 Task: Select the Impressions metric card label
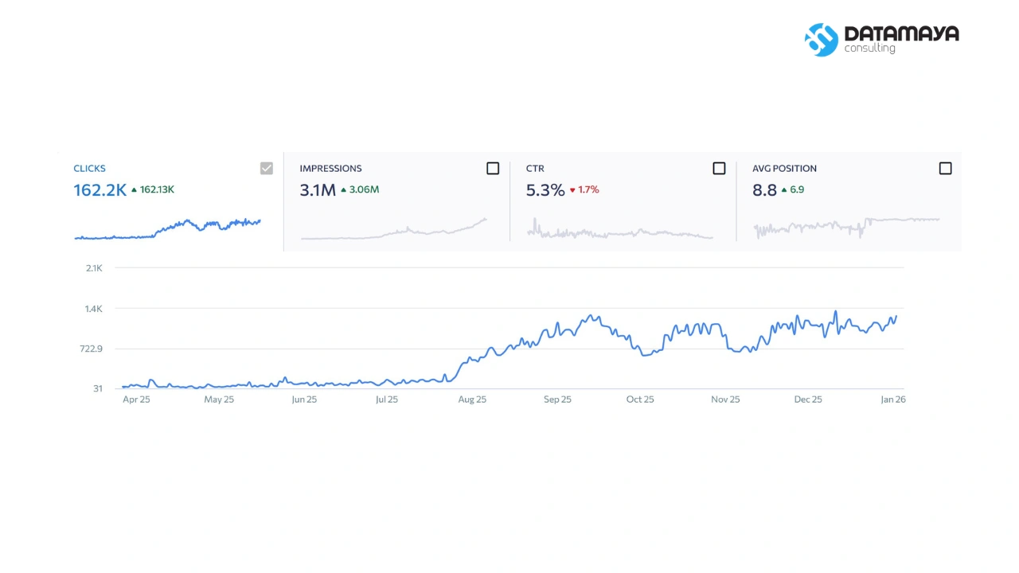click(330, 169)
